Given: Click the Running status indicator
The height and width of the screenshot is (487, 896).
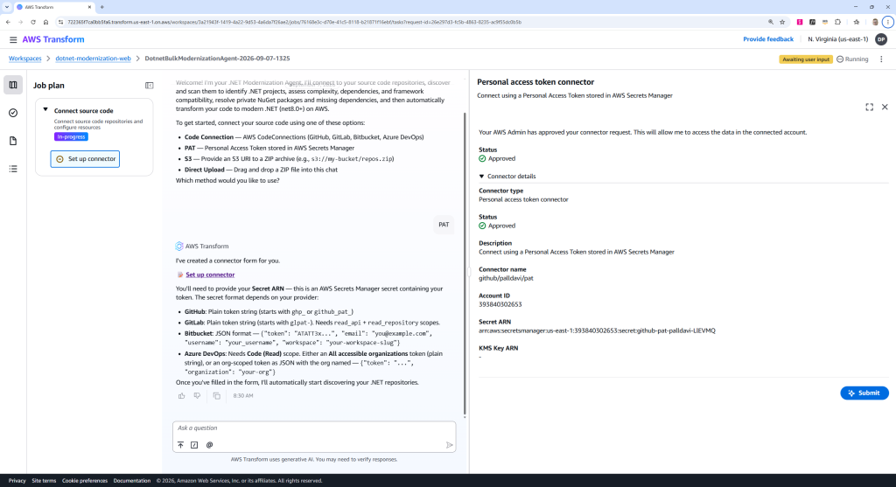Looking at the screenshot, I should pyautogui.click(x=852, y=59).
